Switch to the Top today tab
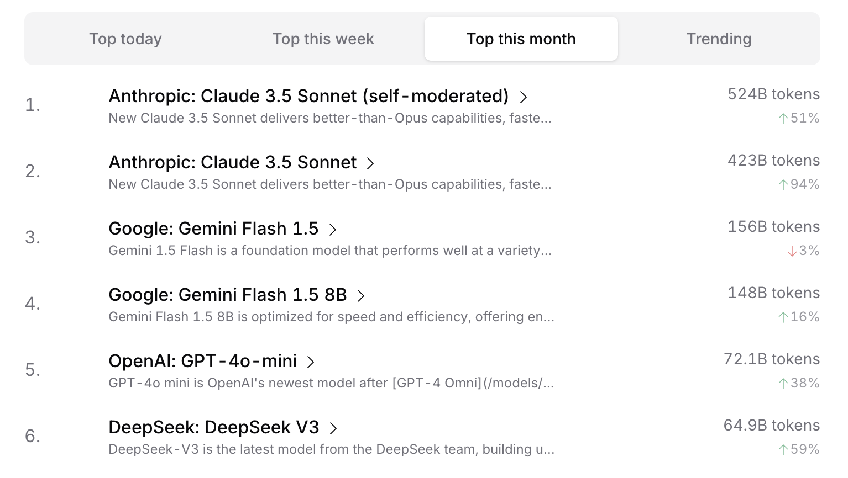 pos(125,39)
